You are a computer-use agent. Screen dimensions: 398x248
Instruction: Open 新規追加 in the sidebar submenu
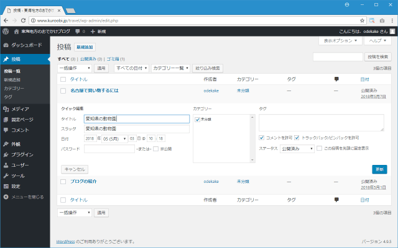tap(12, 80)
